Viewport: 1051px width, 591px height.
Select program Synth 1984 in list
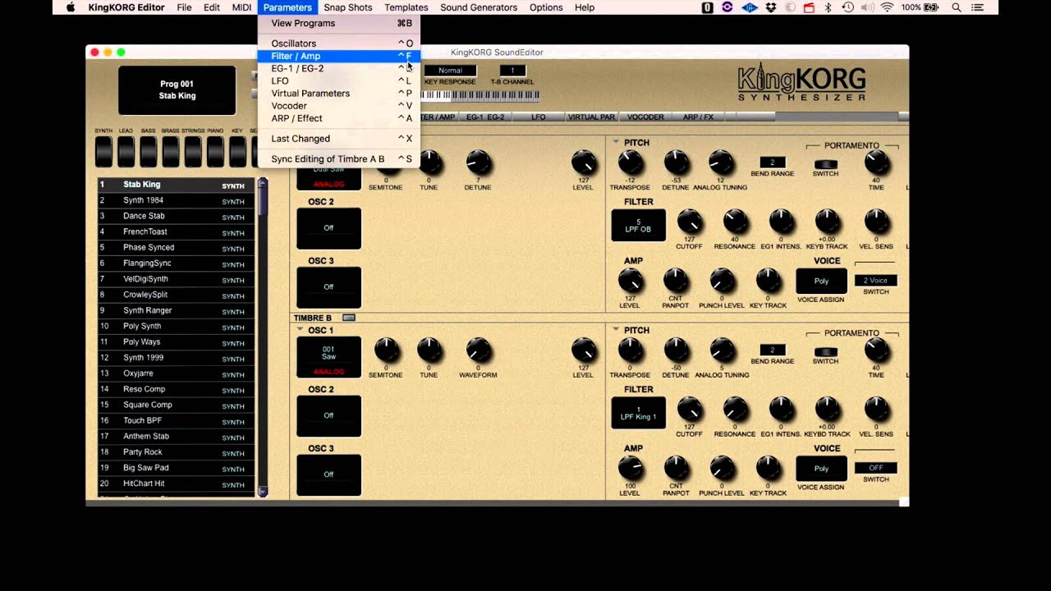click(x=176, y=200)
